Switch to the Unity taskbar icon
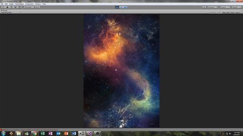 (82, 133)
